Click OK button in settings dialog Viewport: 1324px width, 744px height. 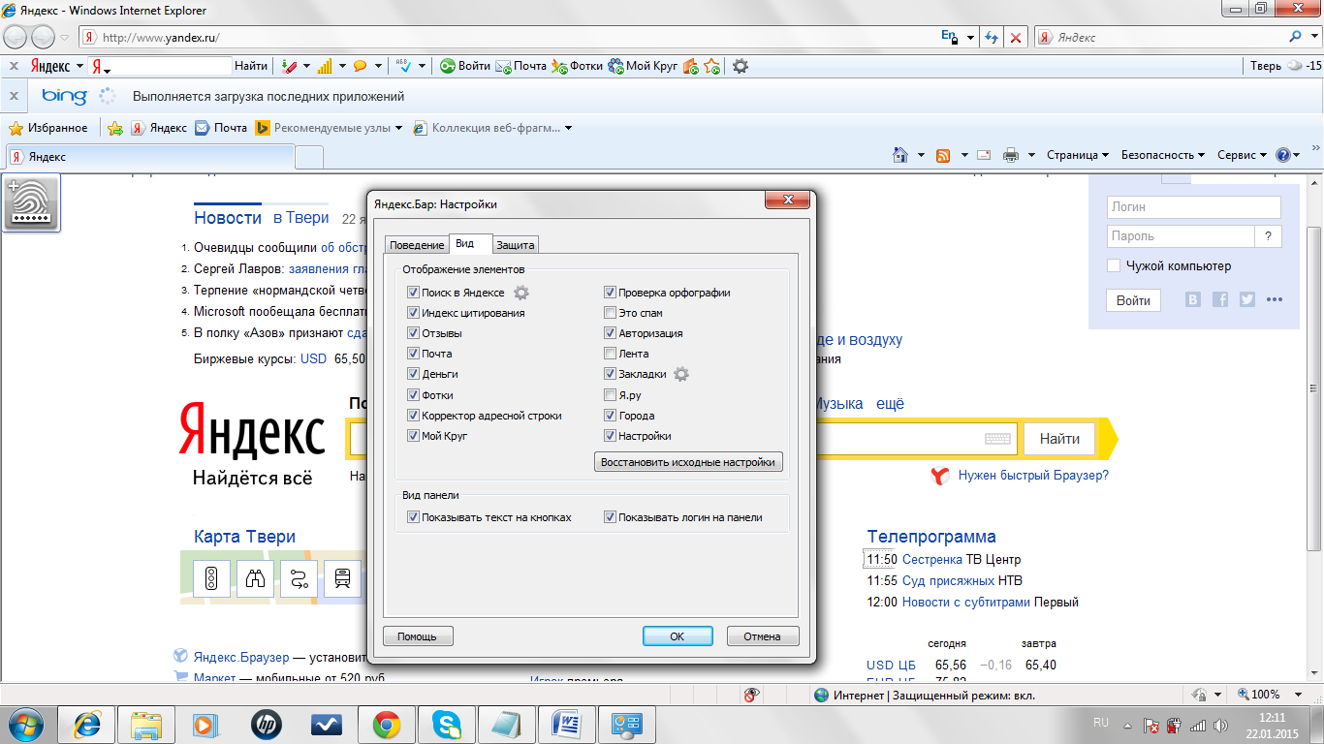point(678,636)
